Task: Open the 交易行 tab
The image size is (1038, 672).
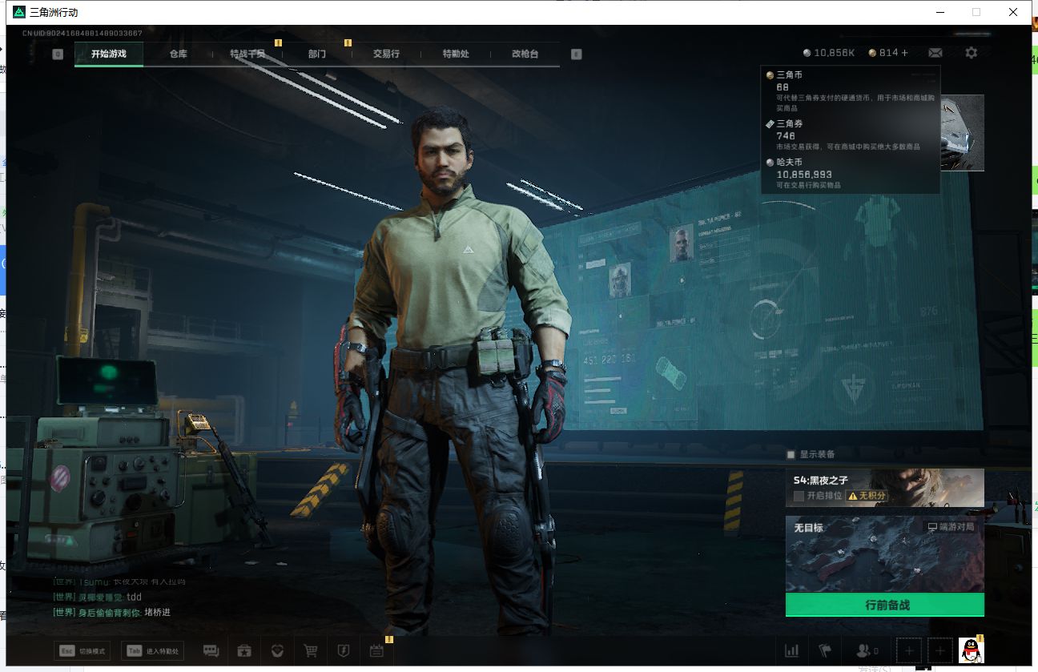Action: tap(386, 54)
